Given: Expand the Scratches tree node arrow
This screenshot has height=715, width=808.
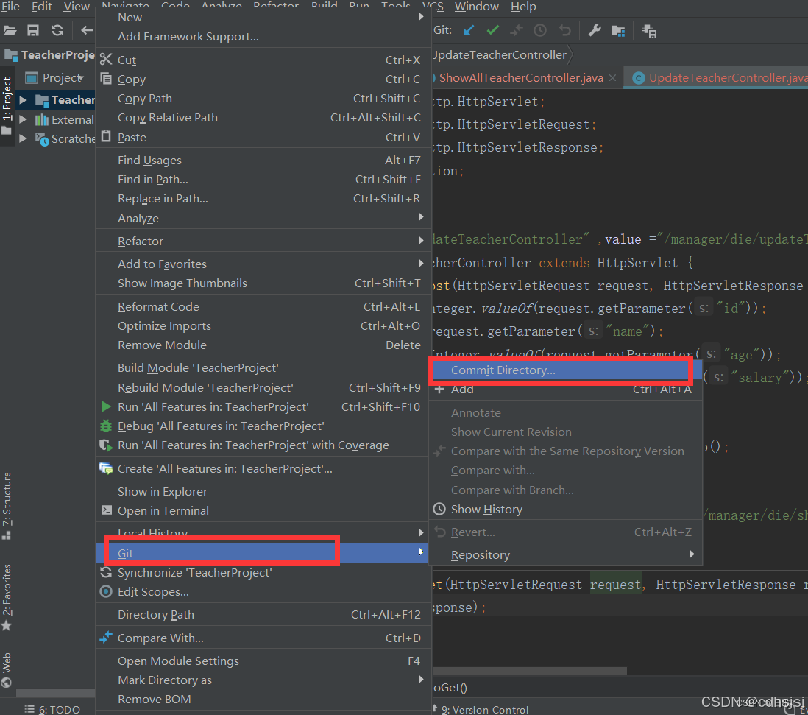Looking at the screenshot, I should click(24, 138).
